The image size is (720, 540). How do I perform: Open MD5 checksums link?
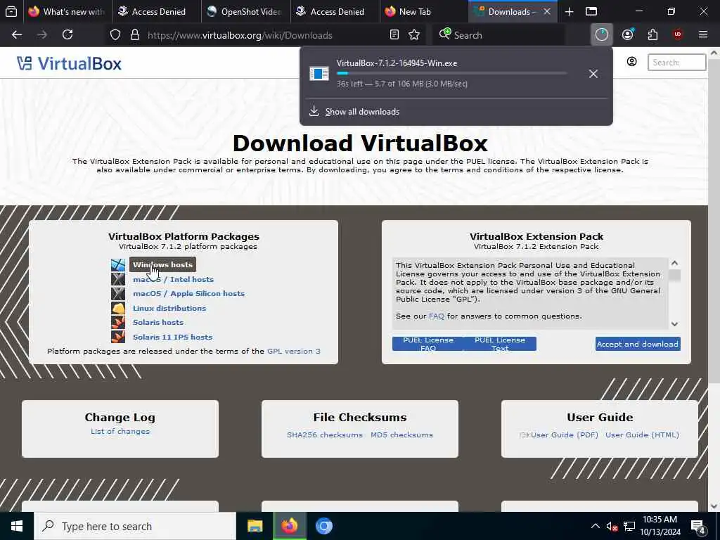coord(401,435)
